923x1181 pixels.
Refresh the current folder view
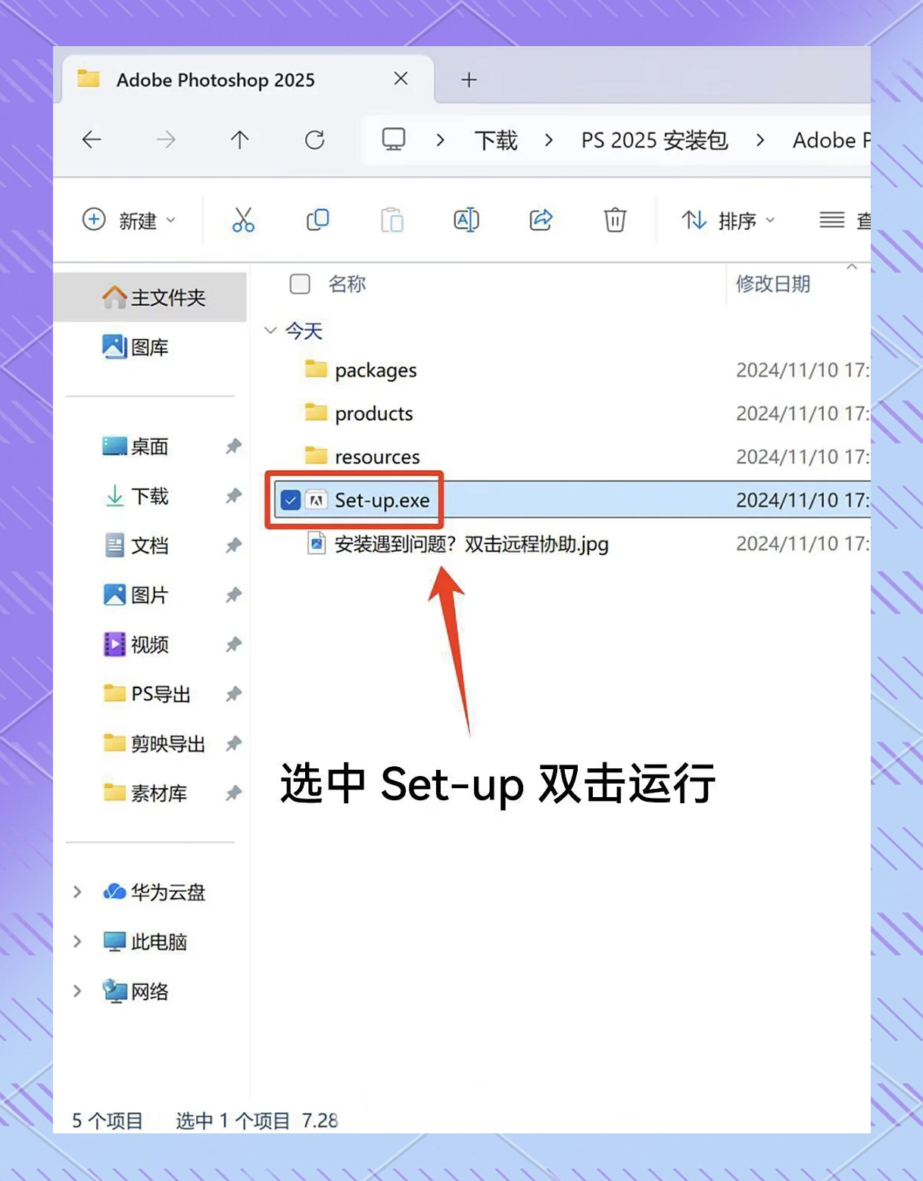[314, 140]
